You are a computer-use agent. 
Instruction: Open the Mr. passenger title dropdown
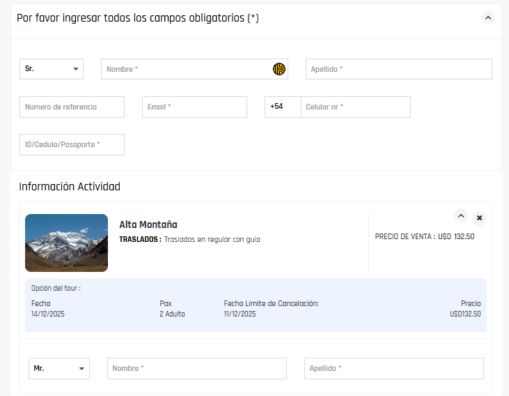tap(59, 368)
